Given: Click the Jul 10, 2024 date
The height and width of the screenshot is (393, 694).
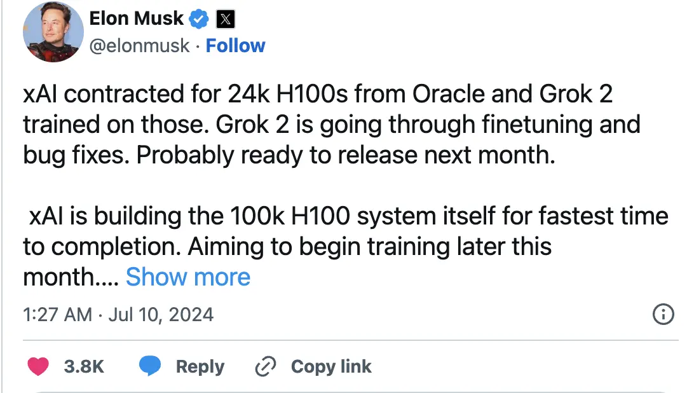Looking at the screenshot, I should (161, 315).
